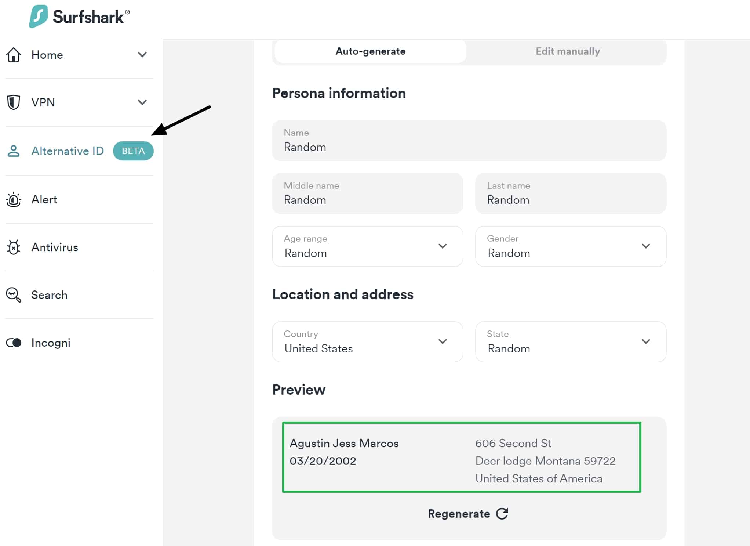Open the Age range dropdown

(x=367, y=246)
